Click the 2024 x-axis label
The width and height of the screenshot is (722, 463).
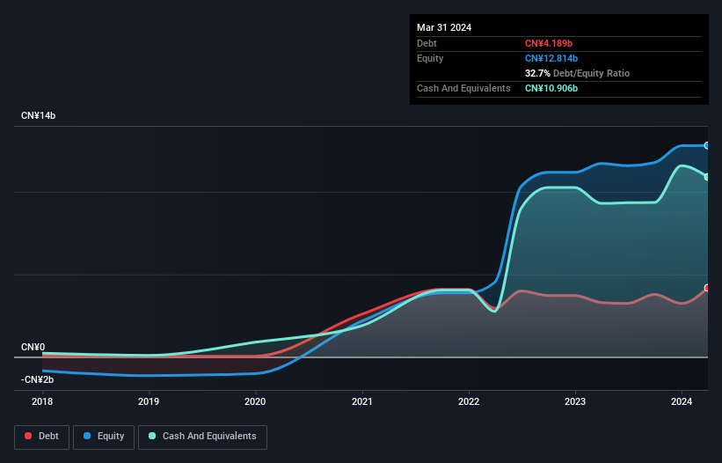(x=682, y=401)
